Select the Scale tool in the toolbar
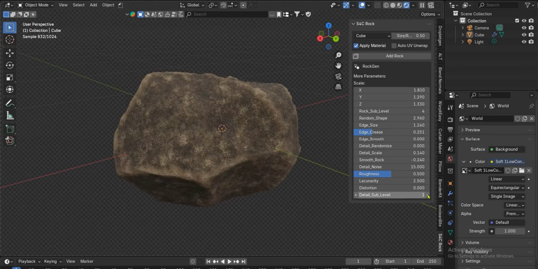This screenshot has width=538, height=269. point(9,78)
